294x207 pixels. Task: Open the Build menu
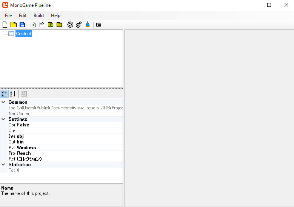[x=38, y=16]
